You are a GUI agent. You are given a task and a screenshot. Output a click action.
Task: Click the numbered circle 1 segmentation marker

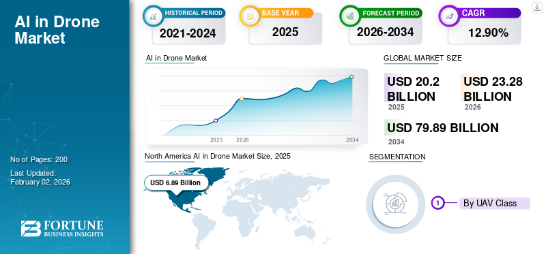pyautogui.click(x=437, y=203)
